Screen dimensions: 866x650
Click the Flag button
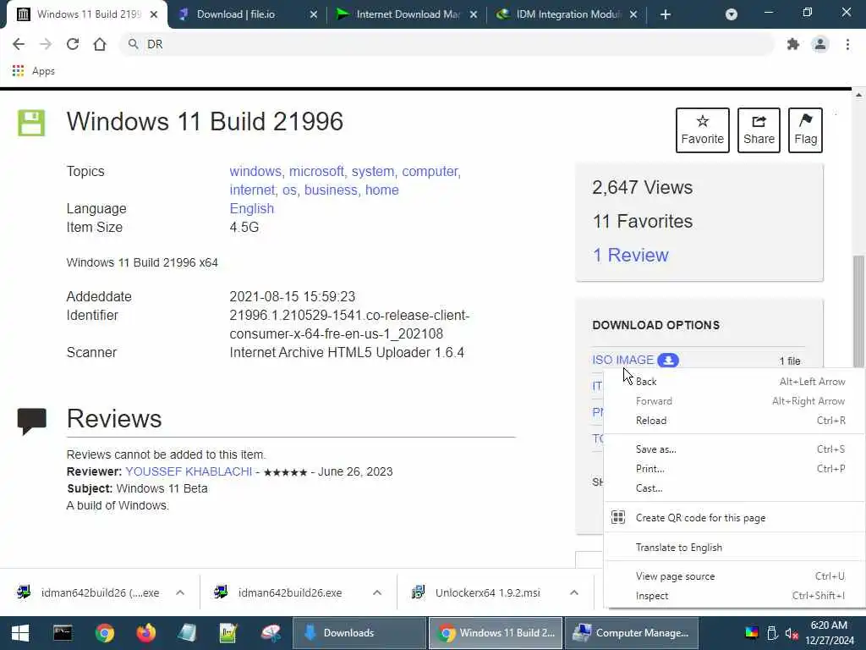click(805, 129)
